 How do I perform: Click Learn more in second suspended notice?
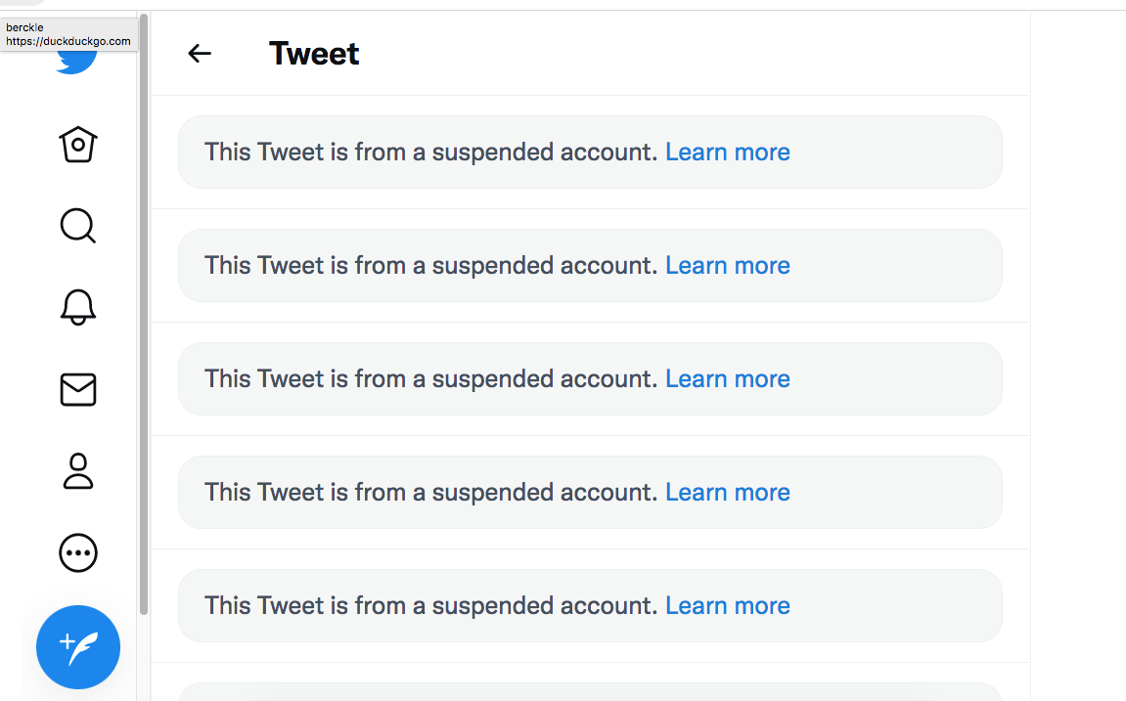728,266
